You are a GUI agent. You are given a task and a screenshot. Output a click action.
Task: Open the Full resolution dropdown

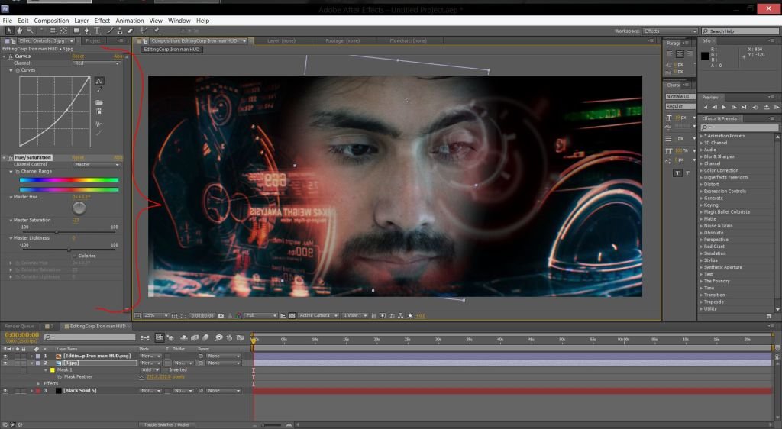260,315
